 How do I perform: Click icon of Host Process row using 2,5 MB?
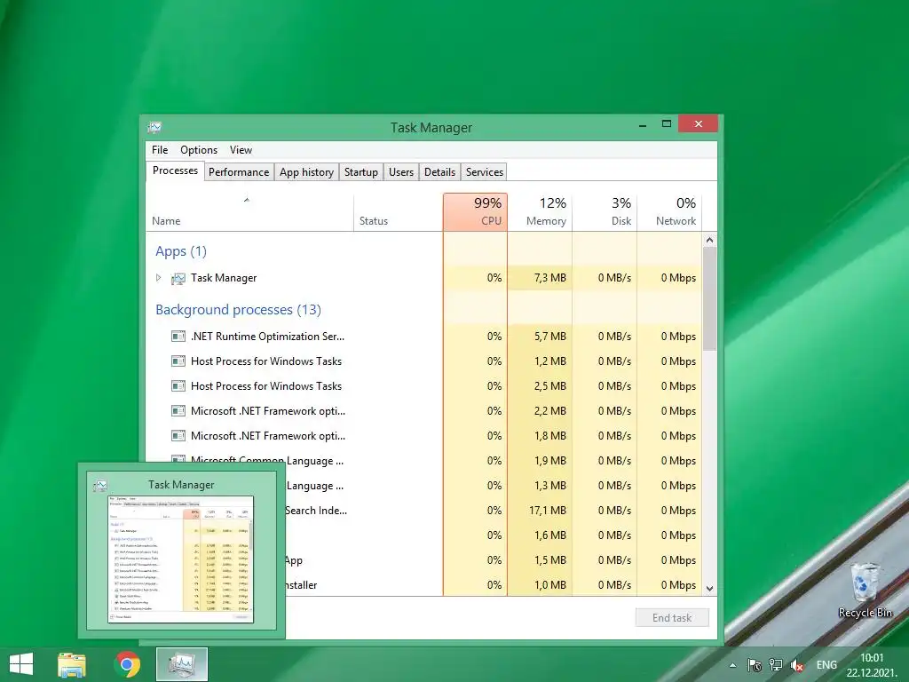click(x=178, y=386)
